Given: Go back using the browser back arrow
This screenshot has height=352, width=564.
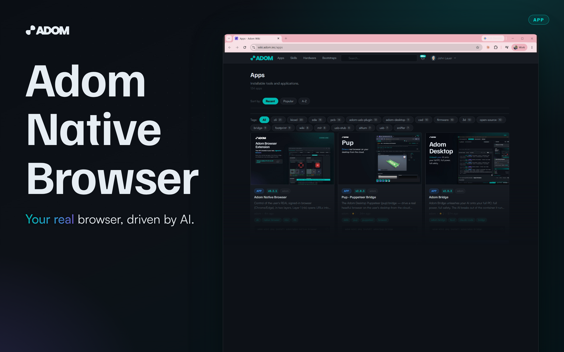Looking at the screenshot, I should pyautogui.click(x=230, y=47).
